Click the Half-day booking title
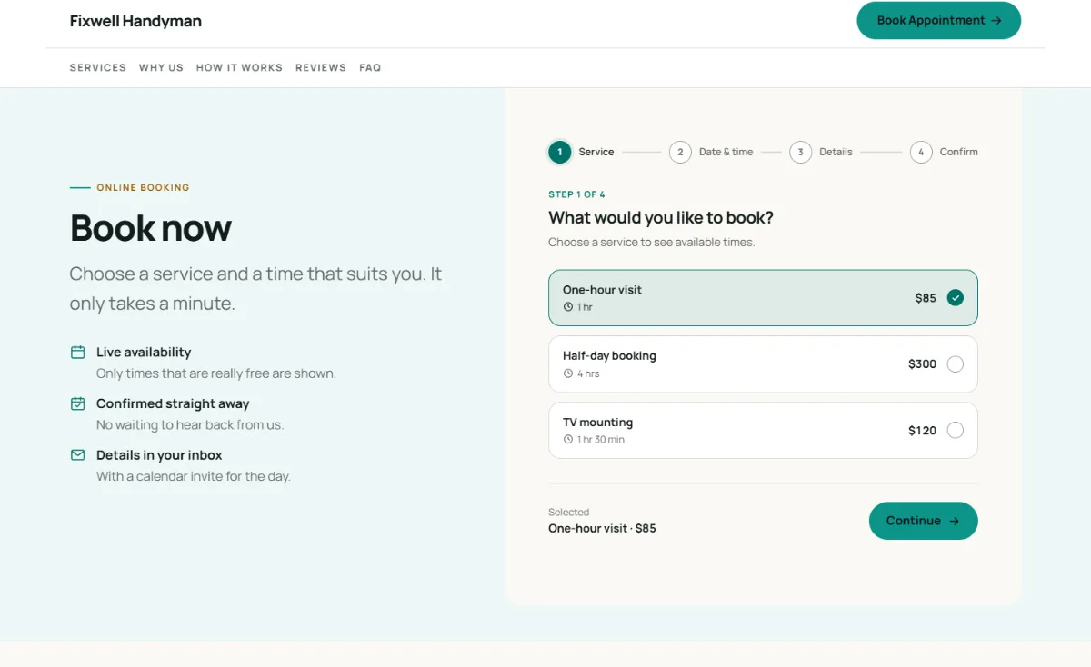The image size is (1091, 667). (x=609, y=356)
